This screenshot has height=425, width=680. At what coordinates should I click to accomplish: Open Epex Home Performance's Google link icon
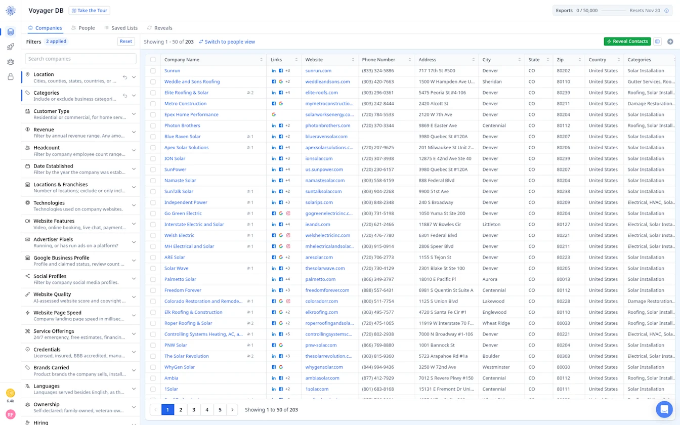coord(274,115)
